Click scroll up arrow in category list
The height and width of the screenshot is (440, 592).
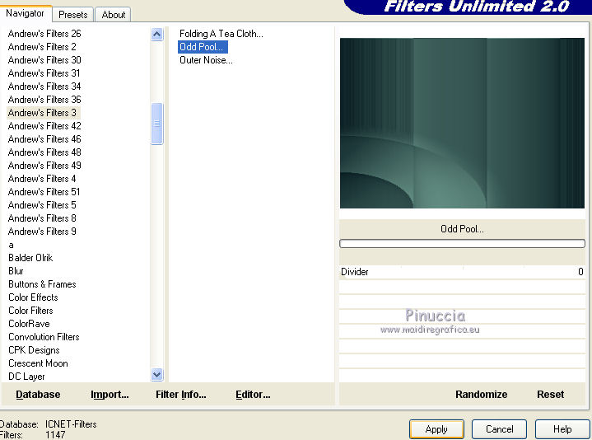156,35
